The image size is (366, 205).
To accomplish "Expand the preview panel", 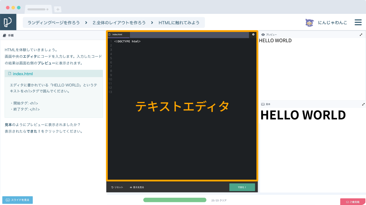I will 361,35.
